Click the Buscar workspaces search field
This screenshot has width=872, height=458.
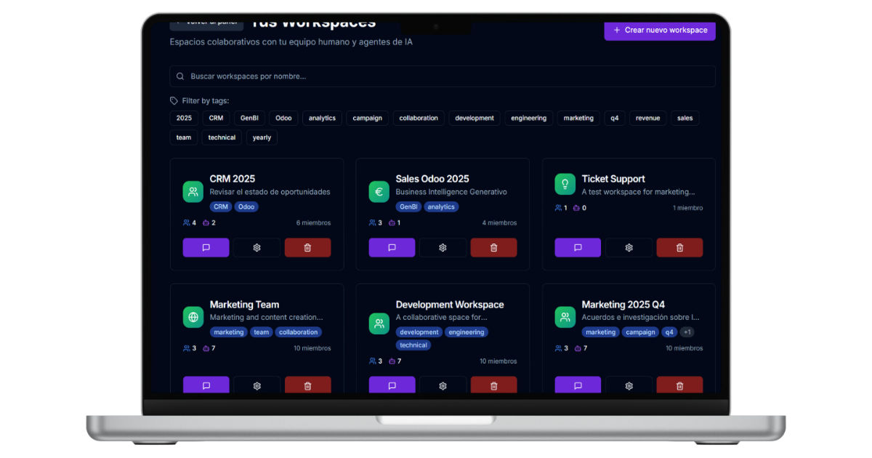[x=442, y=76]
